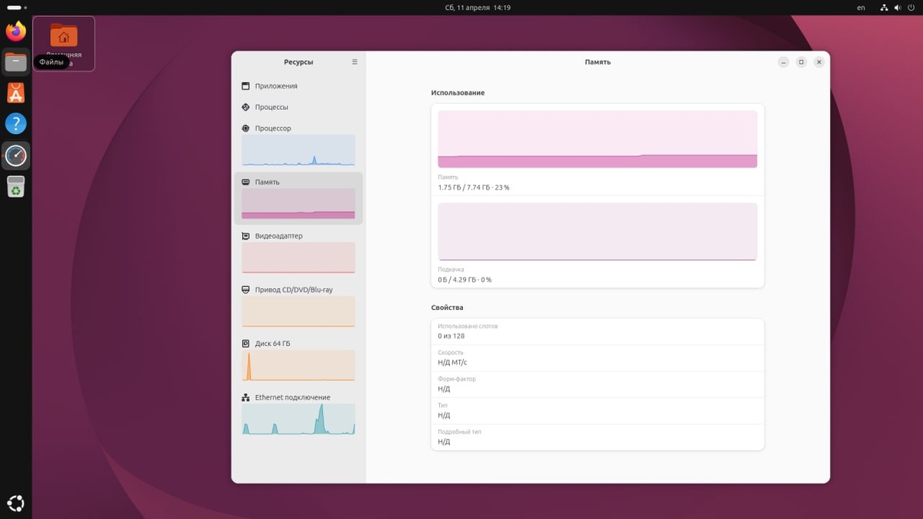
Task: Close the Resources window
Action: point(819,62)
